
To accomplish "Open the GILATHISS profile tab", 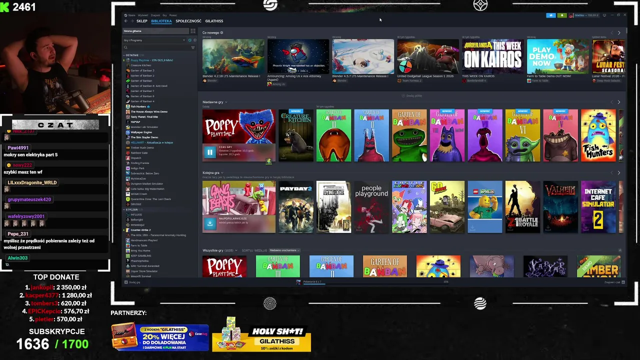I will [214, 21].
